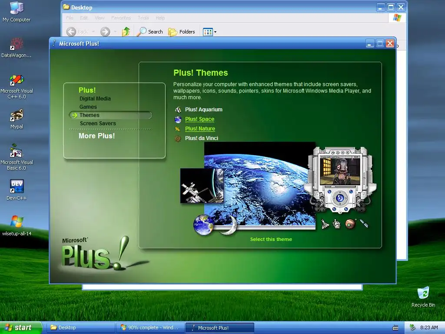Maximize the Desktop explorer window

tap(391, 7)
